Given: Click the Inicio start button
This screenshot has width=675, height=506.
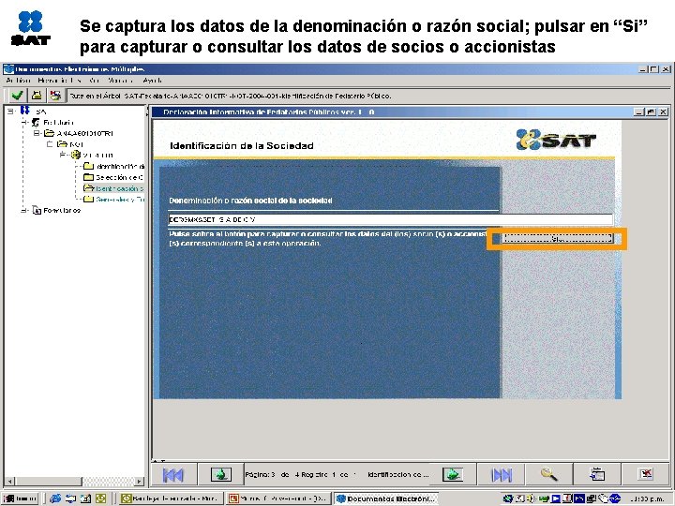Looking at the screenshot, I should coord(21,499).
